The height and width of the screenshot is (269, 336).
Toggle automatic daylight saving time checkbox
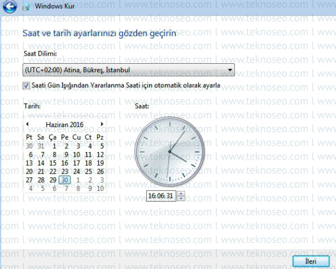tap(26, 86)
